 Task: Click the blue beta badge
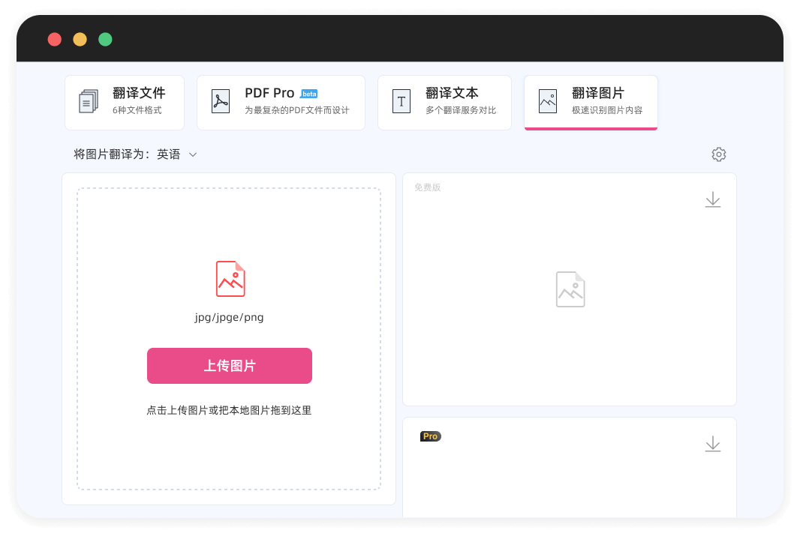click(x=308, y=94)
